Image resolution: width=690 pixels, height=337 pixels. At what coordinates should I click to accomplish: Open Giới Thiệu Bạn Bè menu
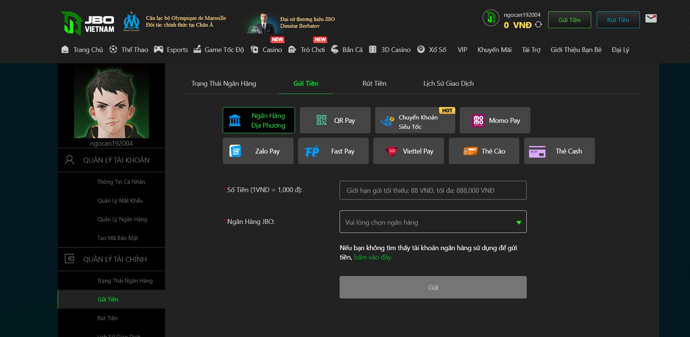(576, 50)
